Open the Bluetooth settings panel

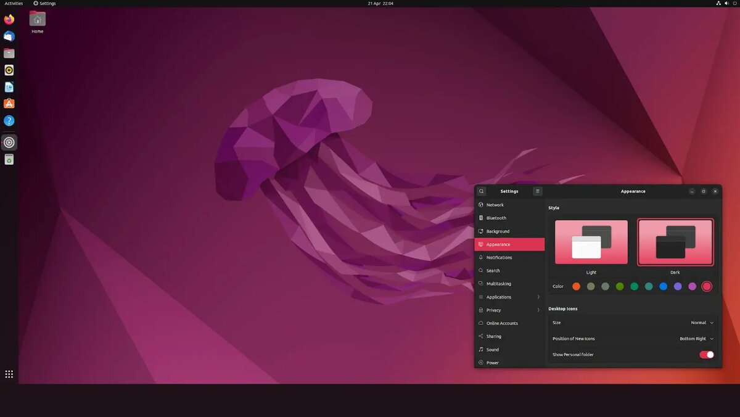495,218
